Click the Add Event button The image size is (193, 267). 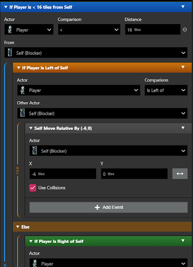pos(108,207)
